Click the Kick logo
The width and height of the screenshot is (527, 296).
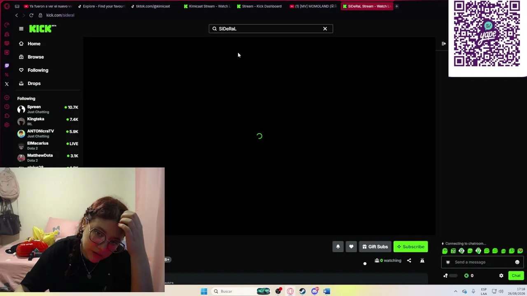[42, 29]
